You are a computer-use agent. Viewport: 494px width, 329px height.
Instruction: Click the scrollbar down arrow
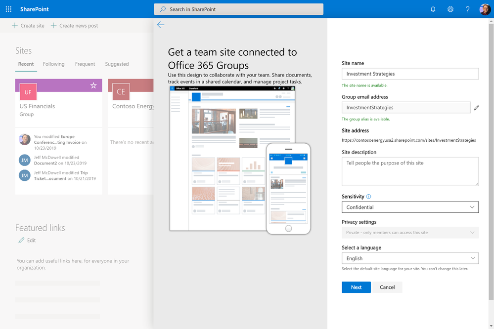[x=491, y=326]
